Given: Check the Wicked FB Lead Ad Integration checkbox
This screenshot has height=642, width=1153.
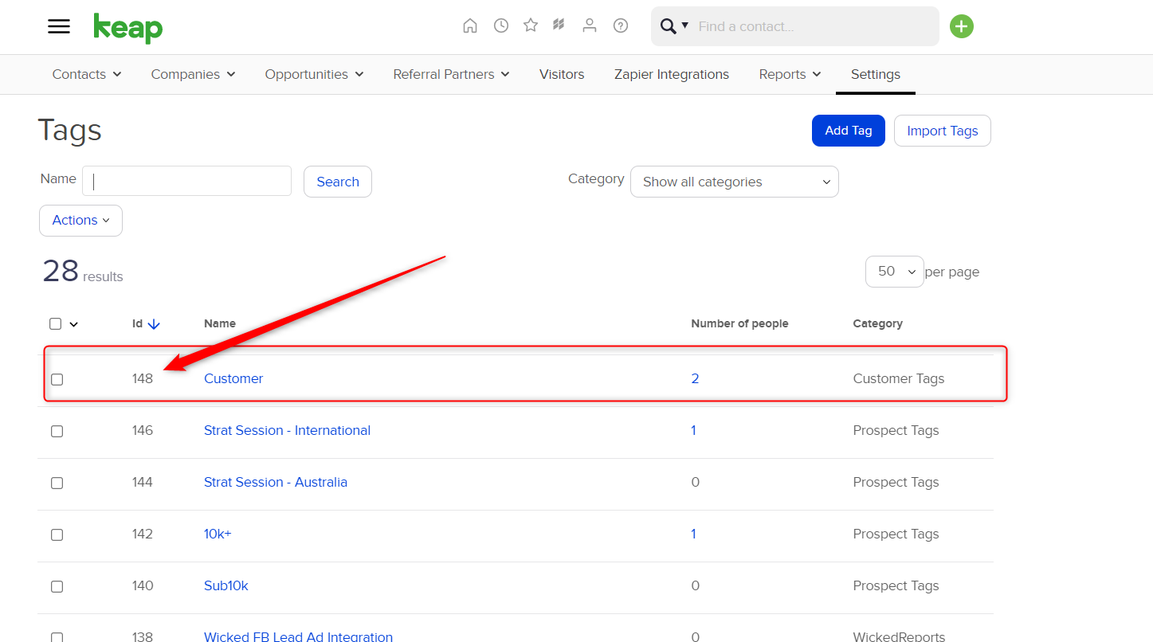Looking at the screenshot, I should click(57, 637).
